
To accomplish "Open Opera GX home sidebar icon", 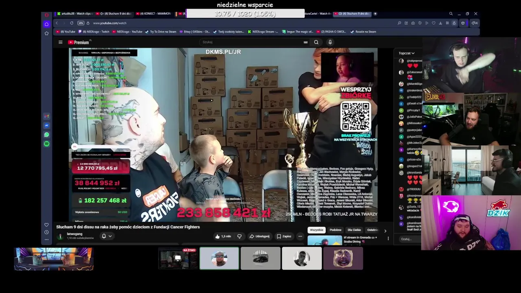I will (46, 24).
